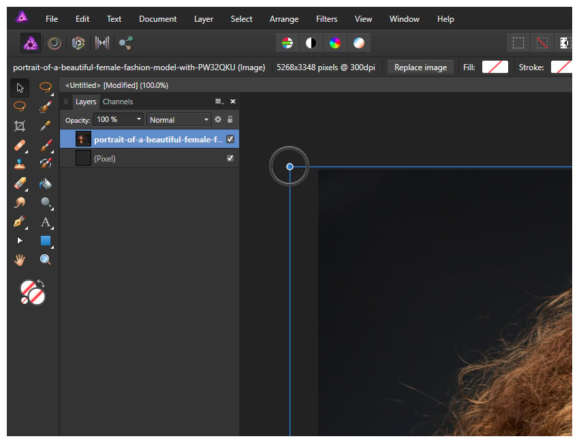Switch to the Develop Persona
The width and height of the screenshot is (579, 443).
click(78, 43)
